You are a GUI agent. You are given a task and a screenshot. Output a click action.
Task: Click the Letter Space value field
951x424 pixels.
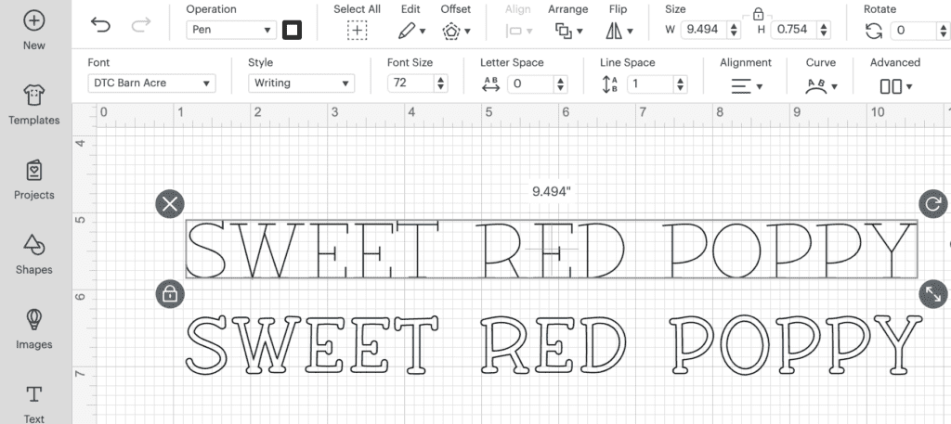coord(530,84)
